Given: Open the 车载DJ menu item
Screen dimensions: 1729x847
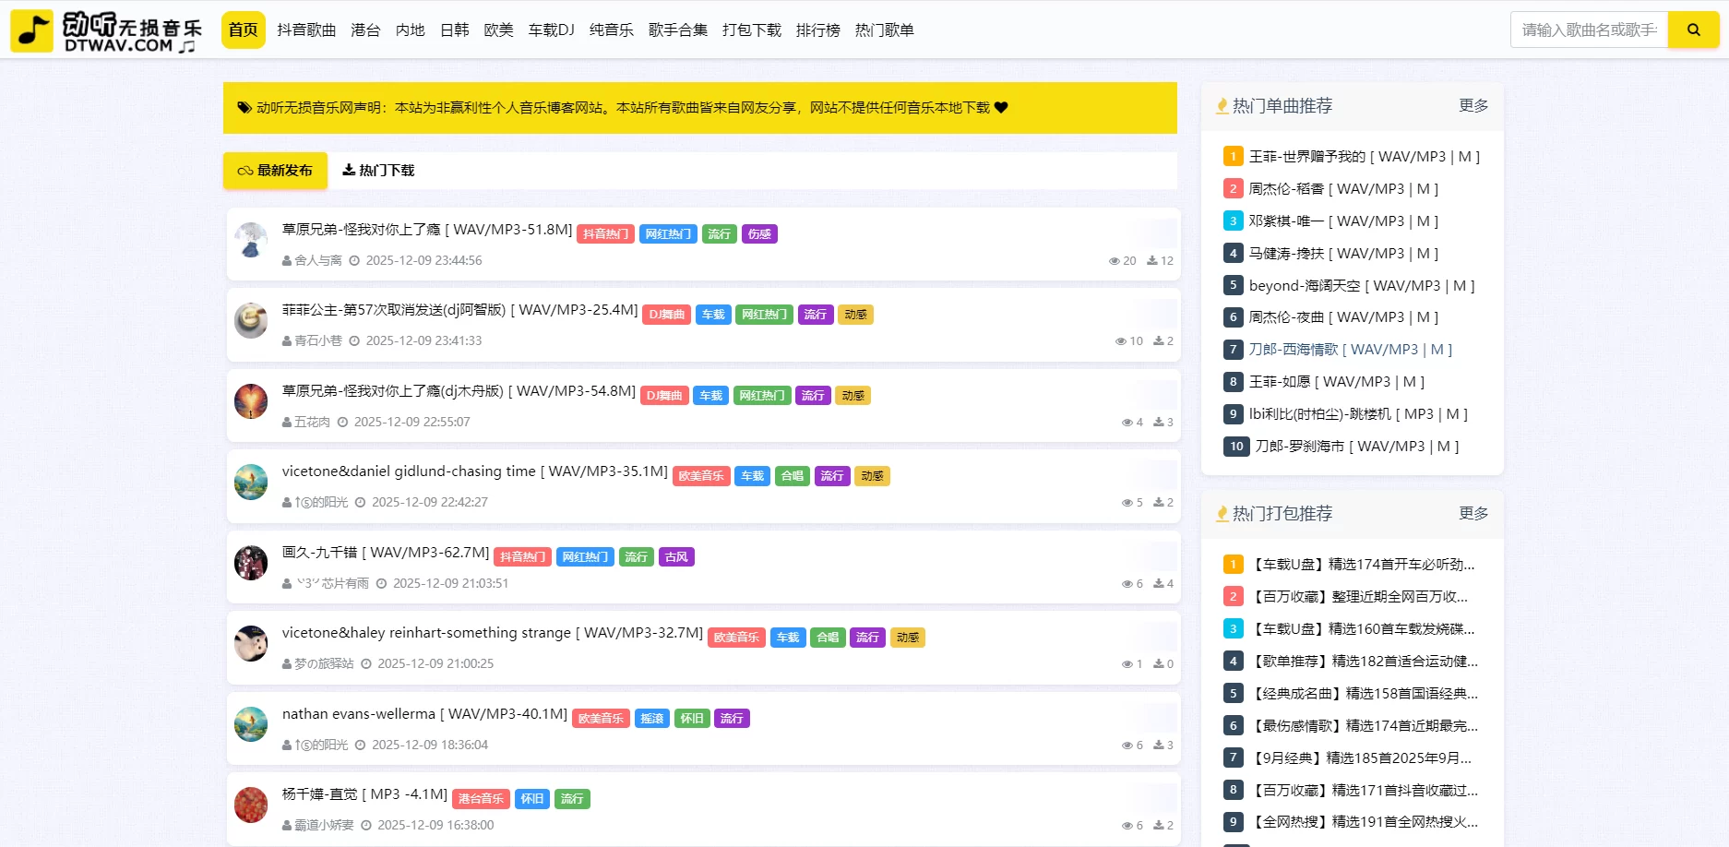Looking at the screenshot, I should click(x=551, y=30).
